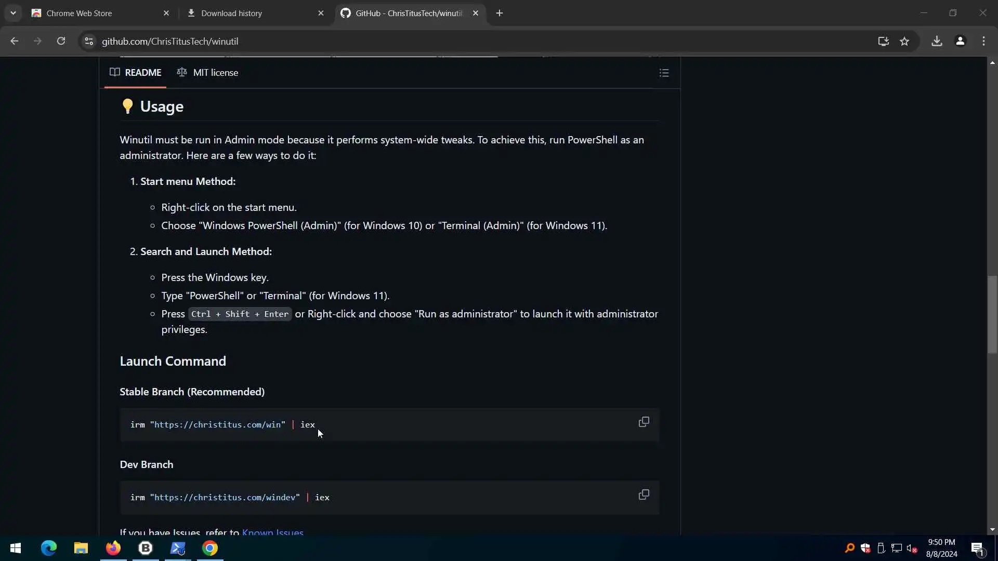Click the page vertical scrollbar thumb
This screenshot has height=561, width=998.
click(x=992, y=314)
